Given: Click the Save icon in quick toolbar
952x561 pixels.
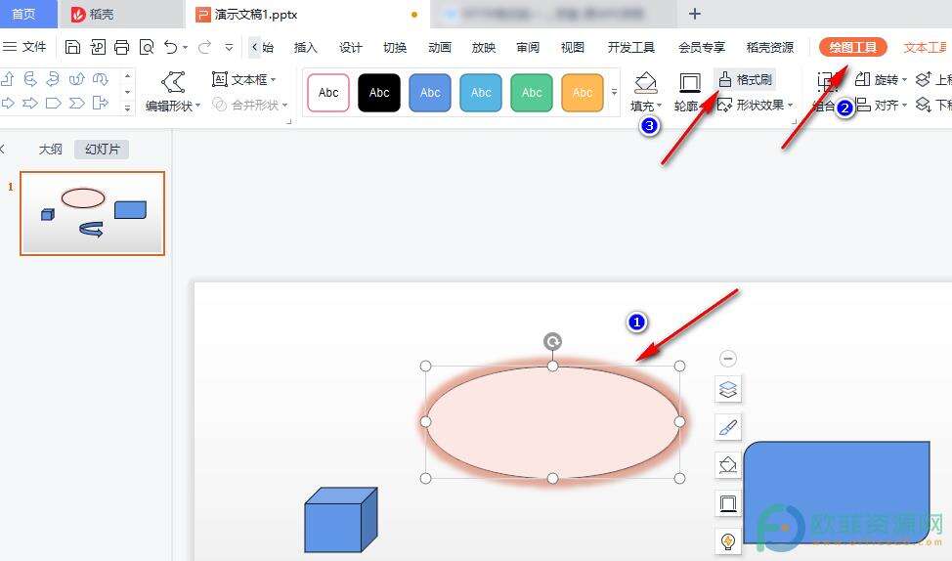Looking at the screenshot, I should [73, 47].
